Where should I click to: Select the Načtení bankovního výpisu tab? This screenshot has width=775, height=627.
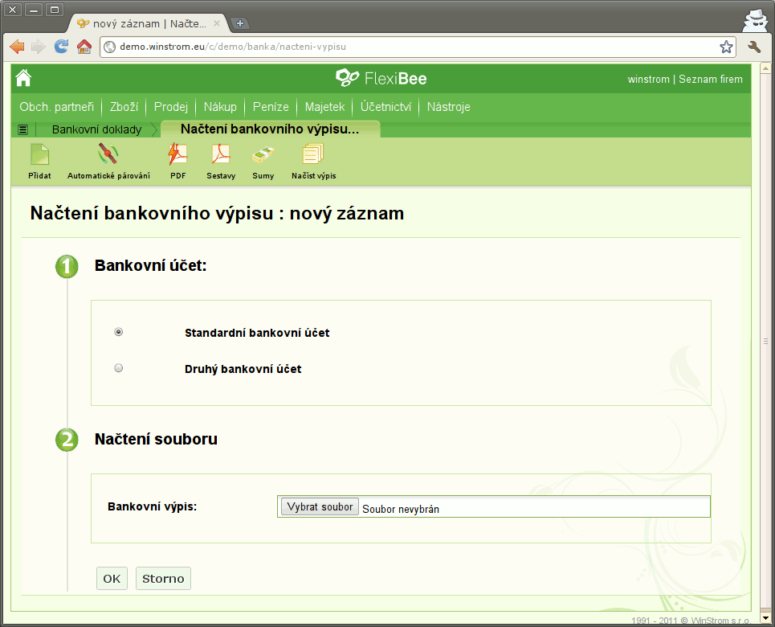pos(270,129)
